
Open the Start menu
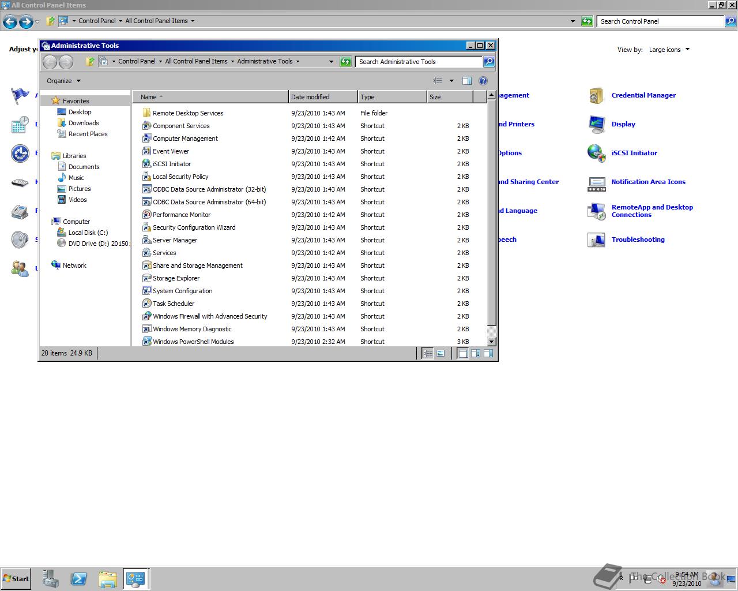point(16,579)
